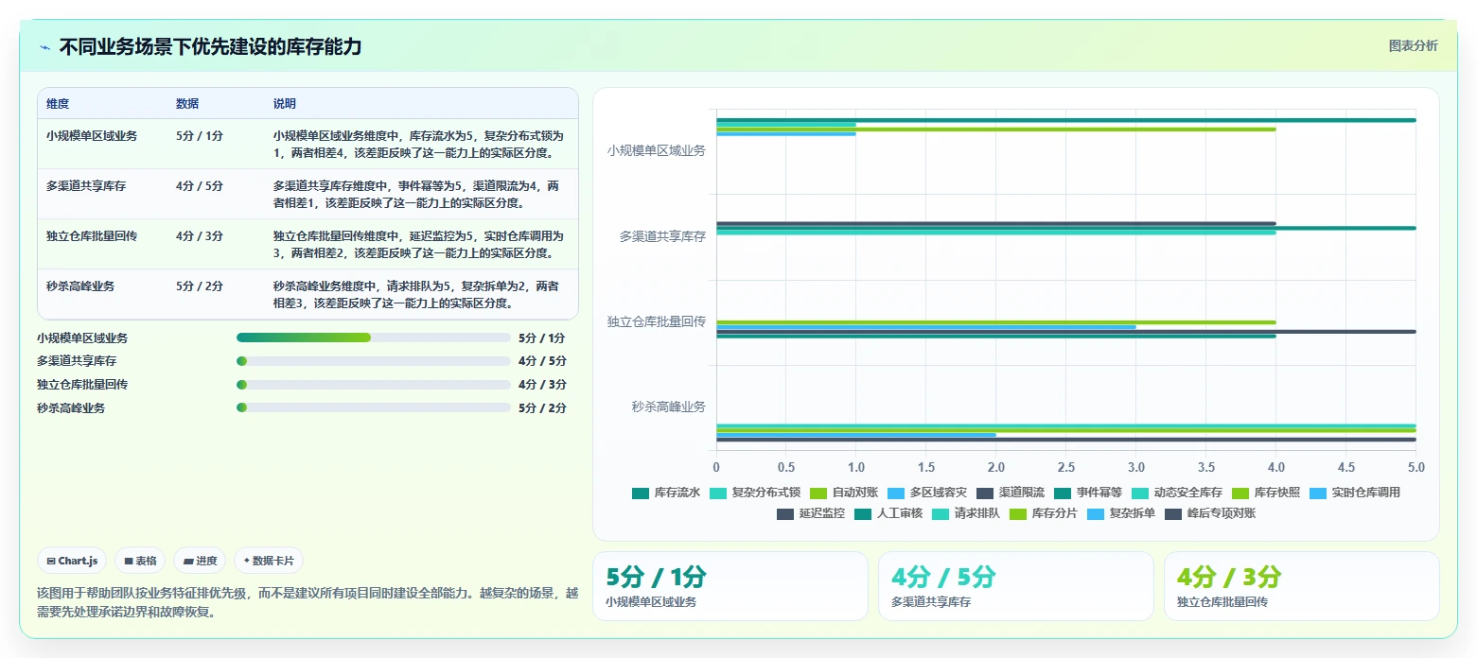Click the 独立仓库批量回传 chart axis label
This screenshot has height=658, width=1477.
coord(657,321)
